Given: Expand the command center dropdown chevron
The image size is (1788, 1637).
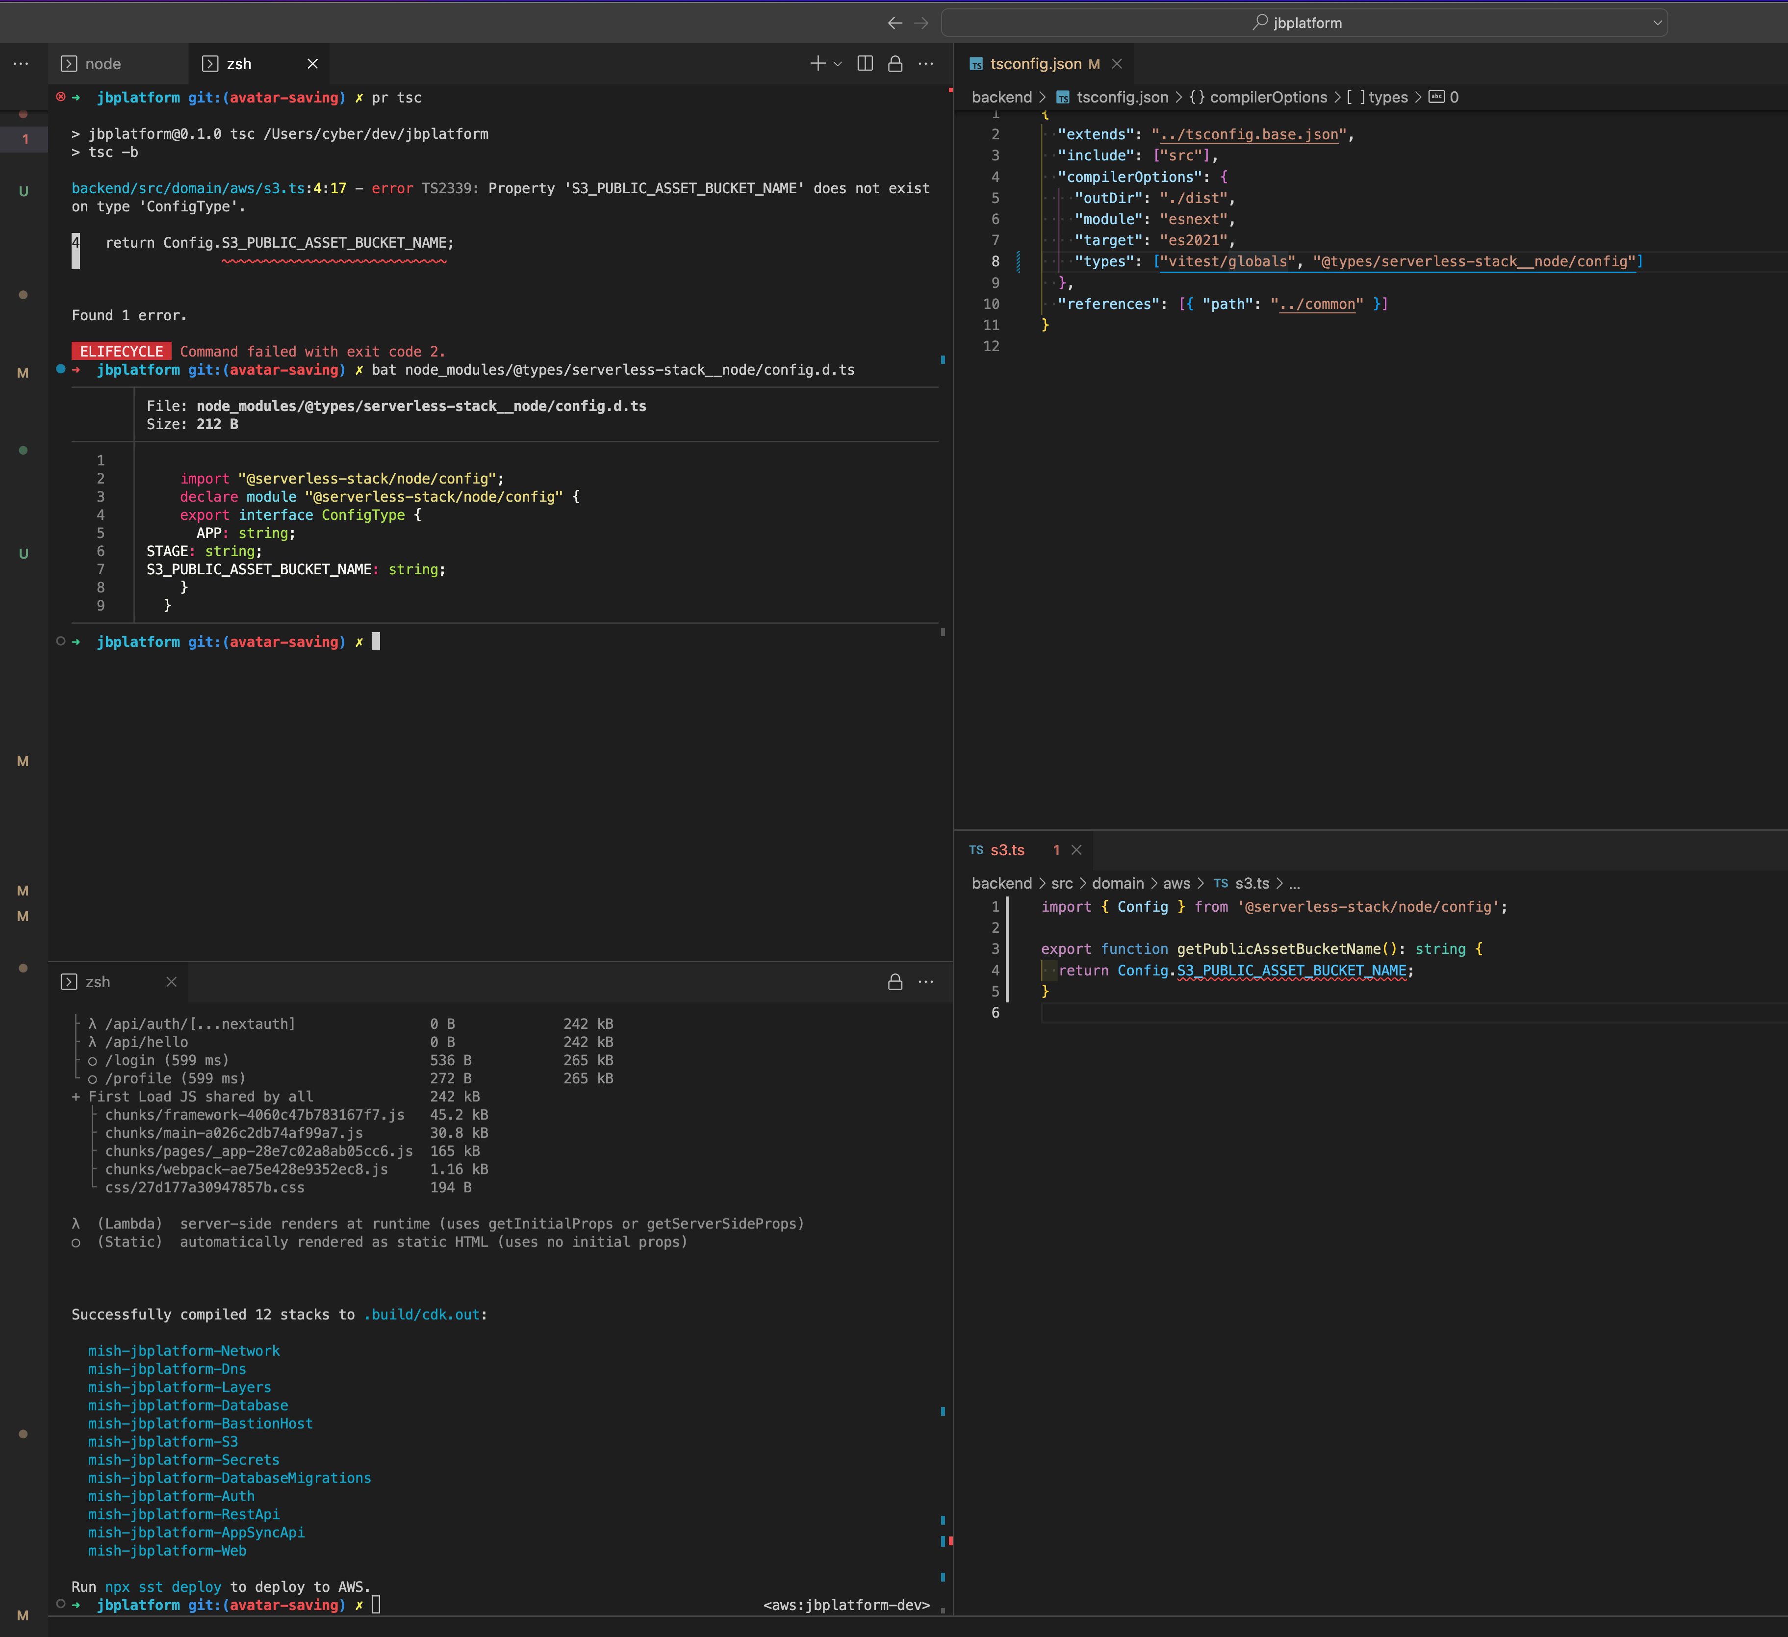Looking at the screenshot, I should (x=1657, y=23).
